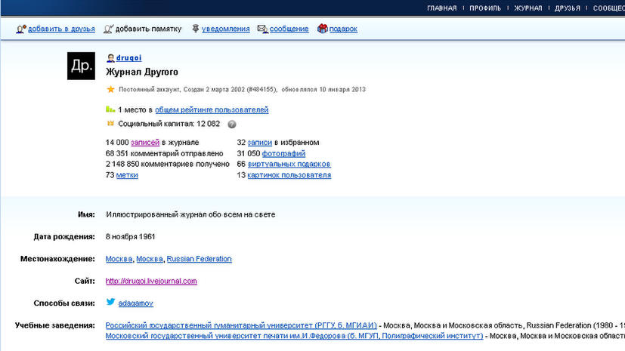The image size is (625, 351).
Task: Click the social capital crown icon
Action: [110, 123]
